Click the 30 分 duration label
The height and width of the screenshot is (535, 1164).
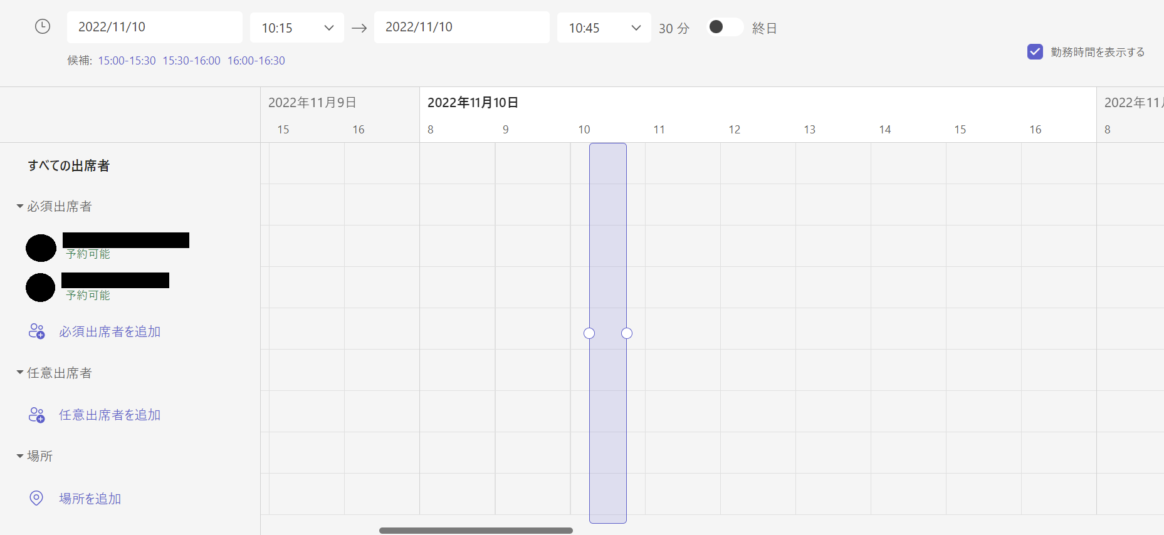(x=674, y=28)
